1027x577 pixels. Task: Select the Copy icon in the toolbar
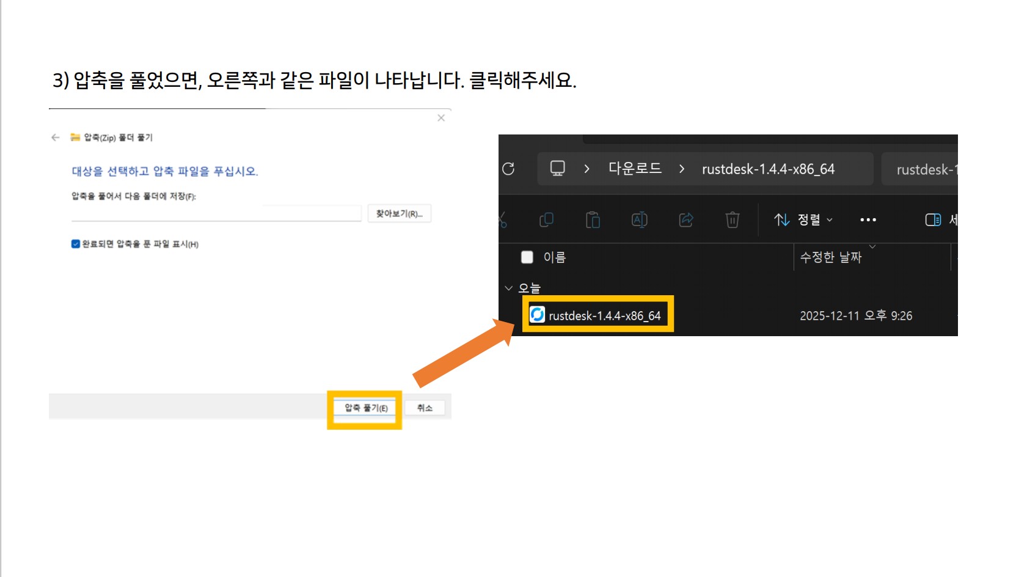[x=546, y=220]
